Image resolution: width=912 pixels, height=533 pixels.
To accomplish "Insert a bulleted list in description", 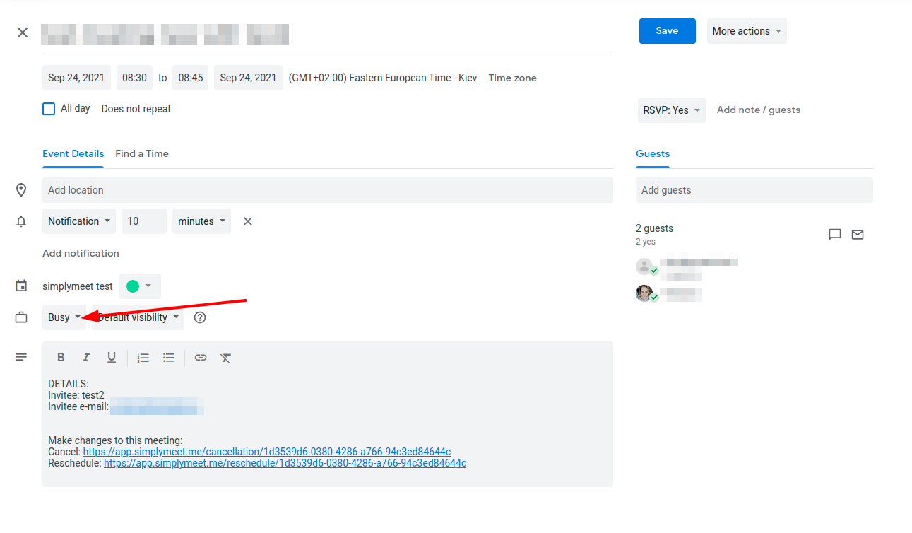I will click(x=169, y=358).
